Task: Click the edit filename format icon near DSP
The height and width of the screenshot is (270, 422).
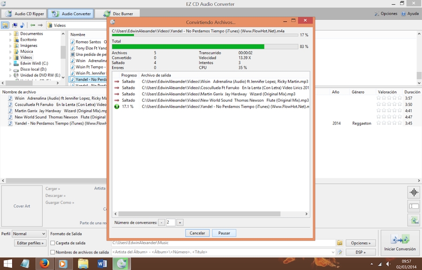Action: click(339, 252)
